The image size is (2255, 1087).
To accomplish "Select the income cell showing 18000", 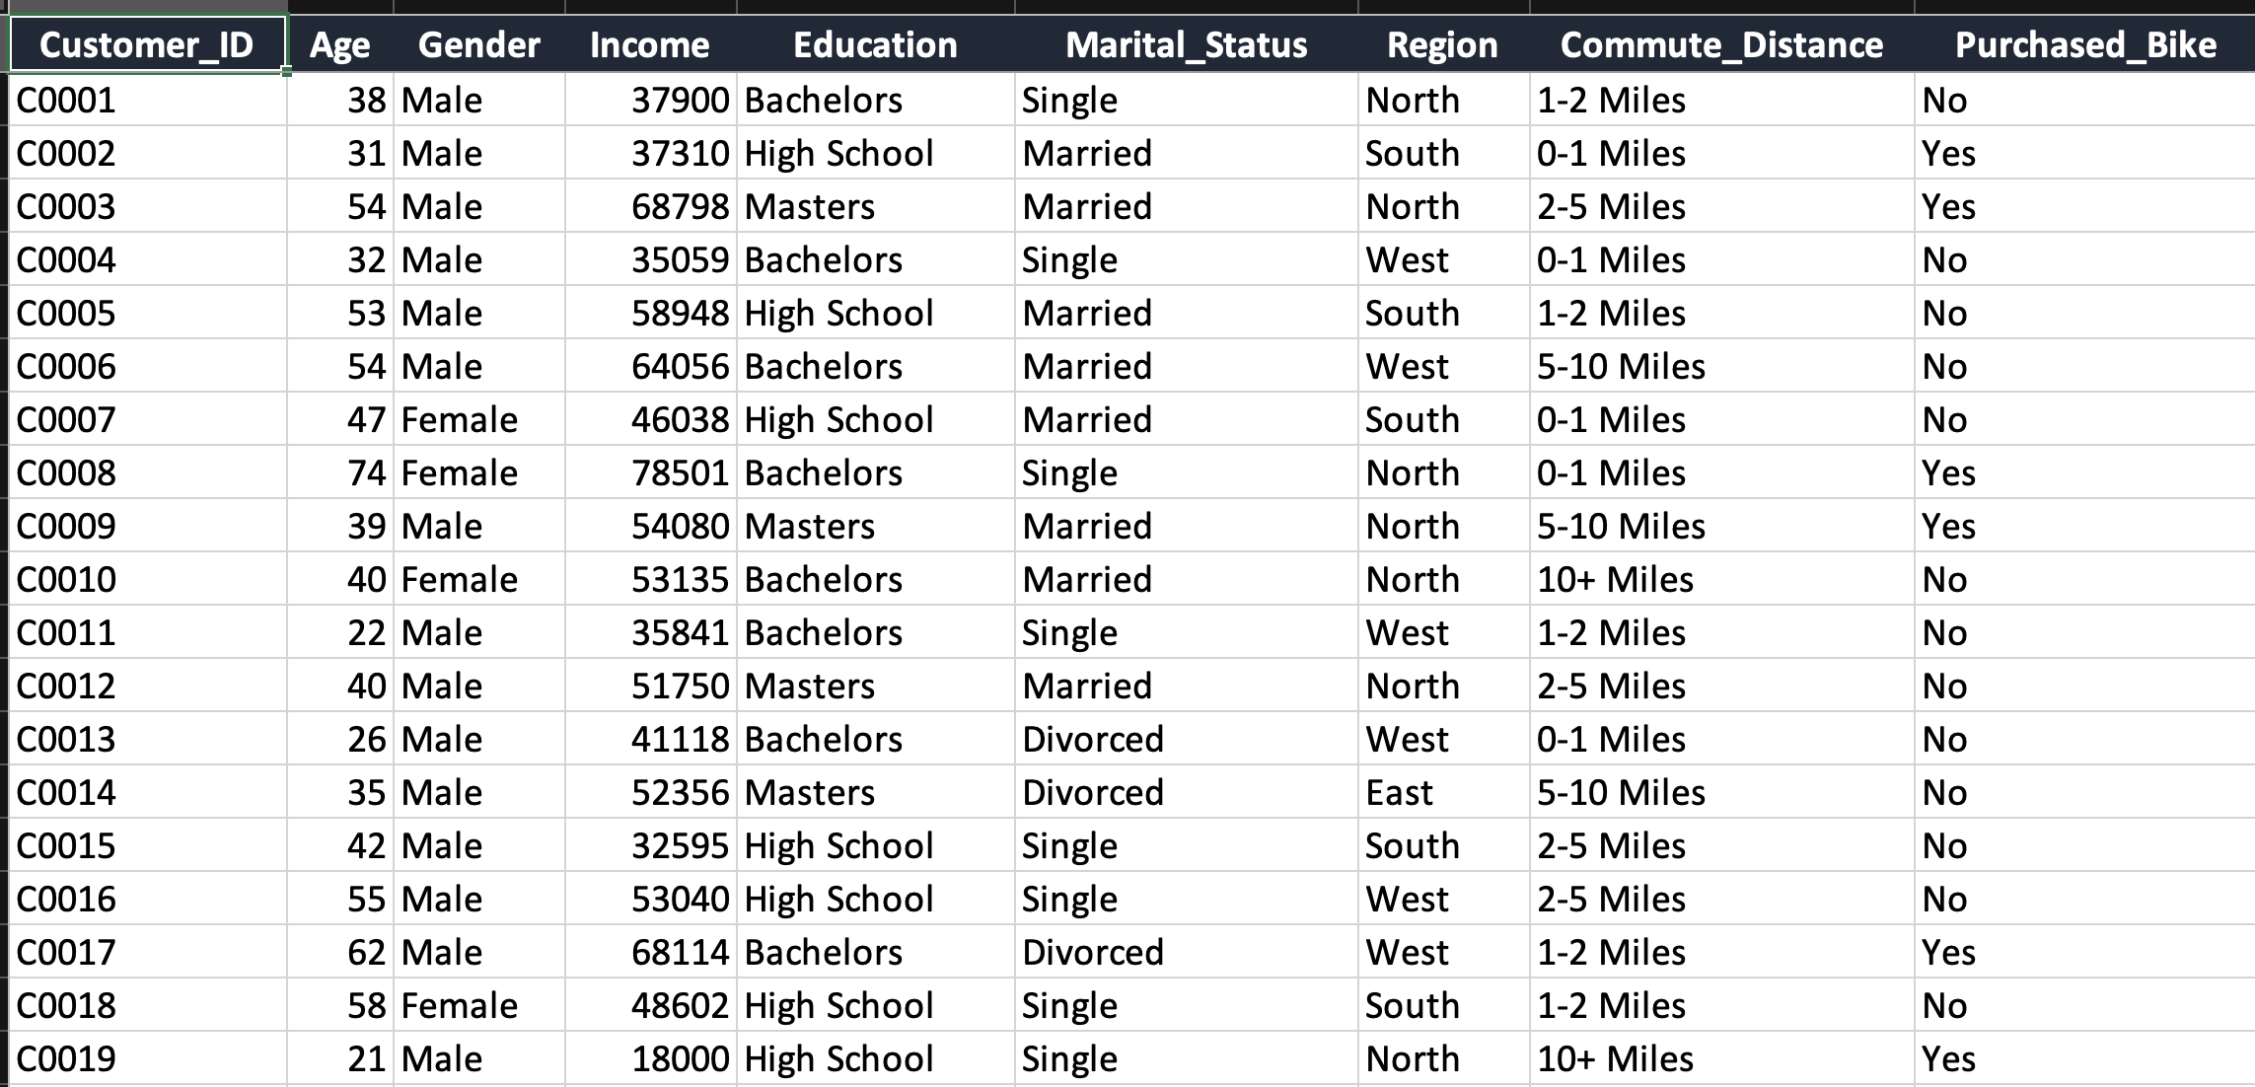I will point(680,1059).
